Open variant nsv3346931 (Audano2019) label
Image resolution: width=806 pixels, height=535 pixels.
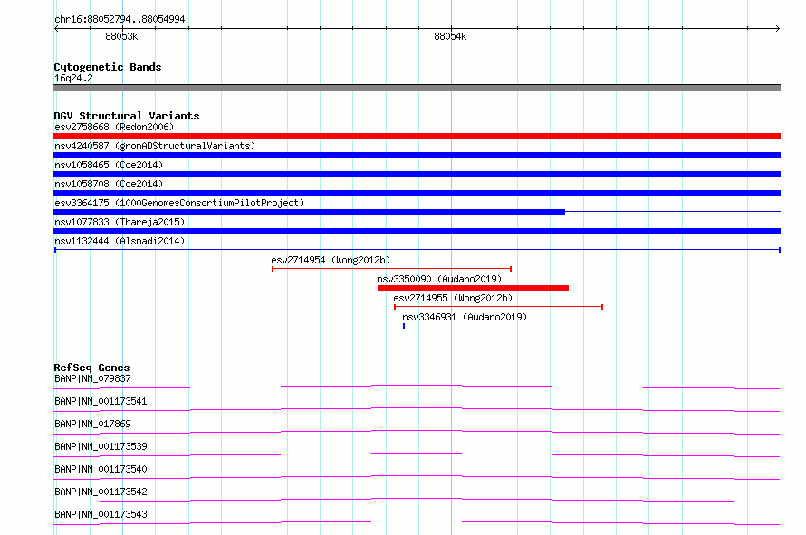click(465, 317)
